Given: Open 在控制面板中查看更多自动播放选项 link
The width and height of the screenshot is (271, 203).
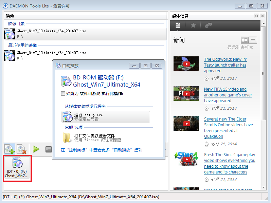Looking at the screenshot, I should point(102,150).
